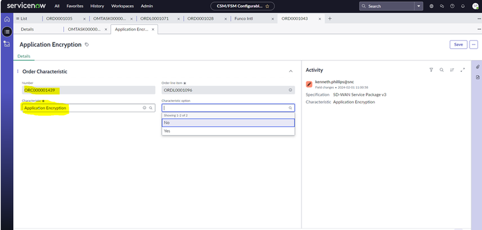
Task: Close the Funco Intl tab
Action: coord(273,19)
